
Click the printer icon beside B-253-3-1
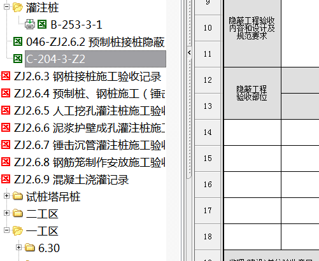30,24
